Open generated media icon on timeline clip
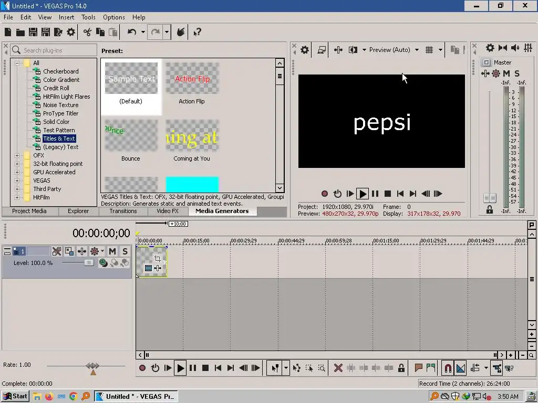538x403 pixels. click(148, 268)
